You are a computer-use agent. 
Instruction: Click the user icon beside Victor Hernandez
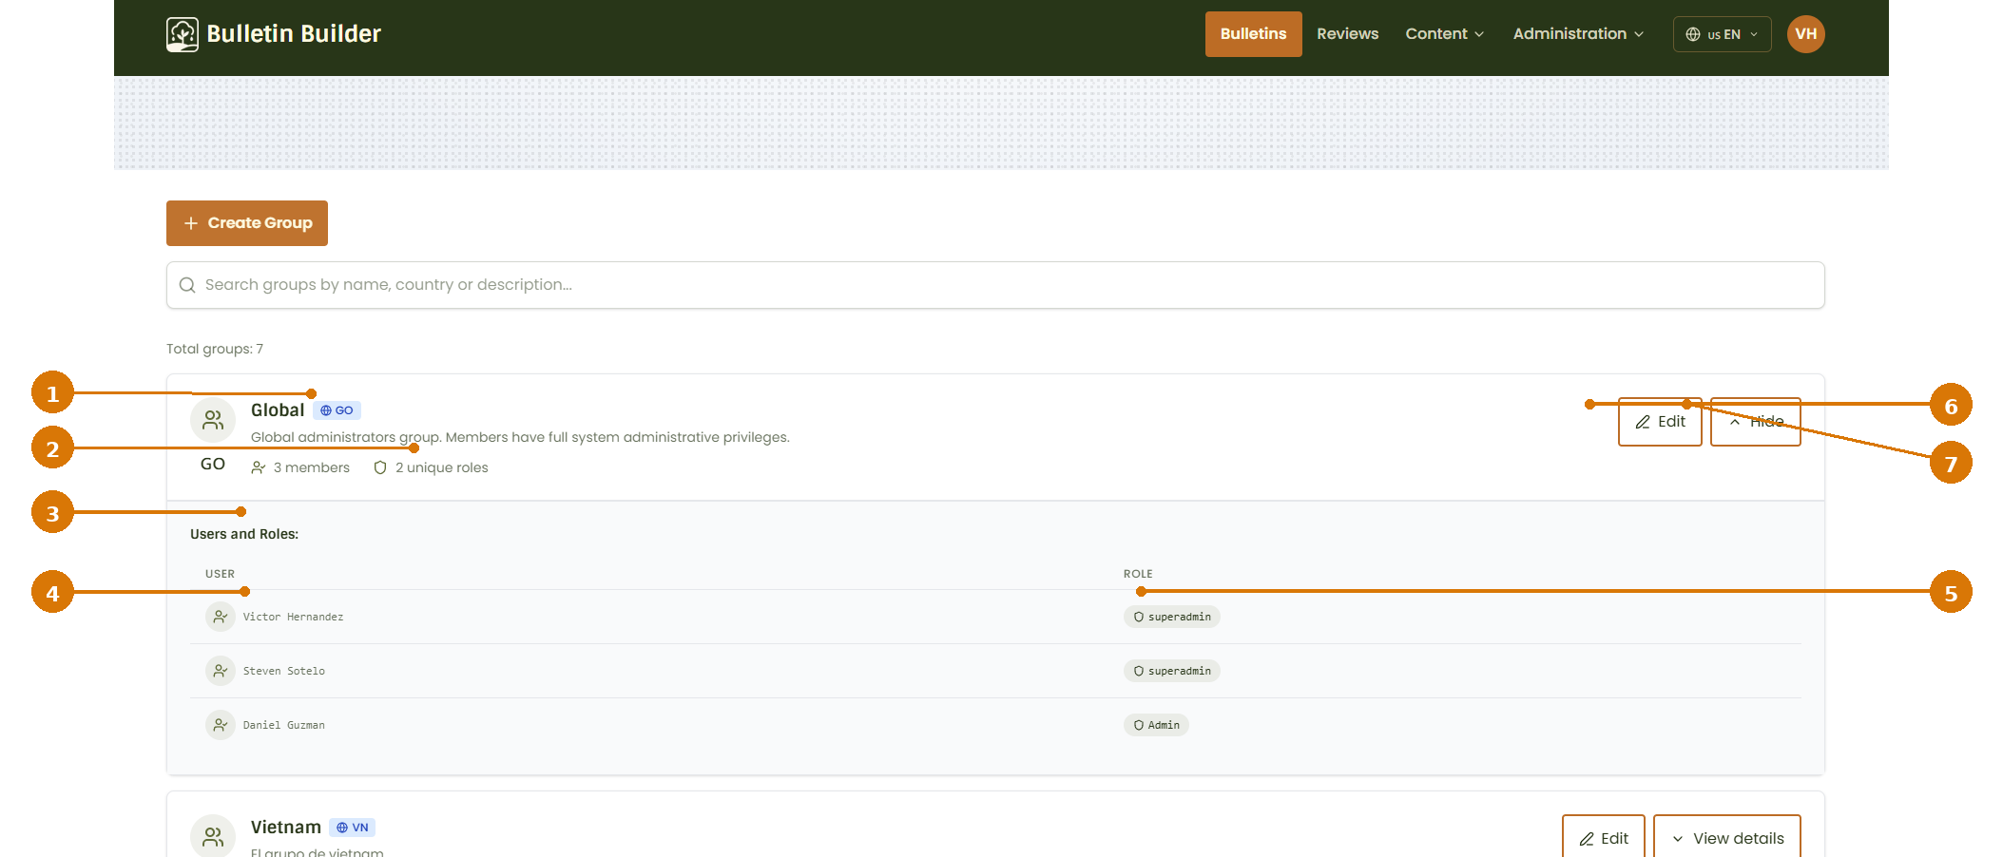pos(221,617)
